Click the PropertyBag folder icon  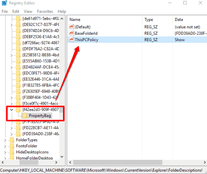click(24, 116)
